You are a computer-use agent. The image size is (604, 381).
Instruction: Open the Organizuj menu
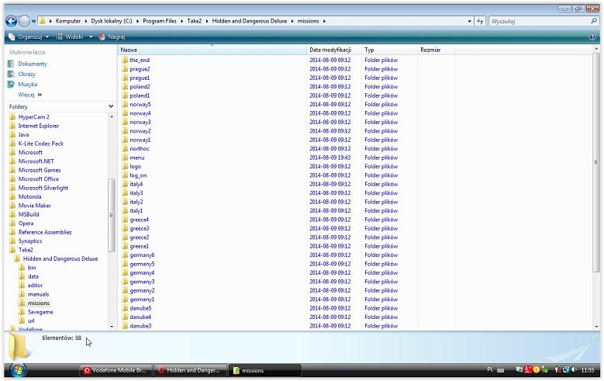point(29,36)
